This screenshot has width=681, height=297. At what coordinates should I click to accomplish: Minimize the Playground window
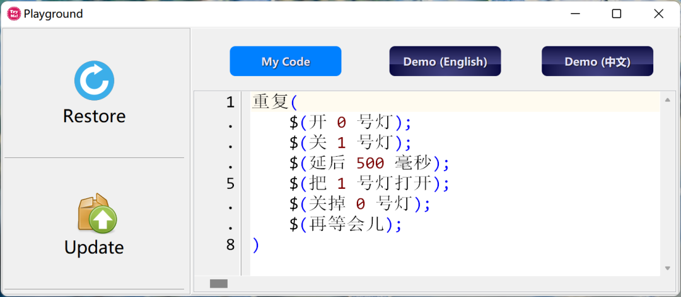575,14
